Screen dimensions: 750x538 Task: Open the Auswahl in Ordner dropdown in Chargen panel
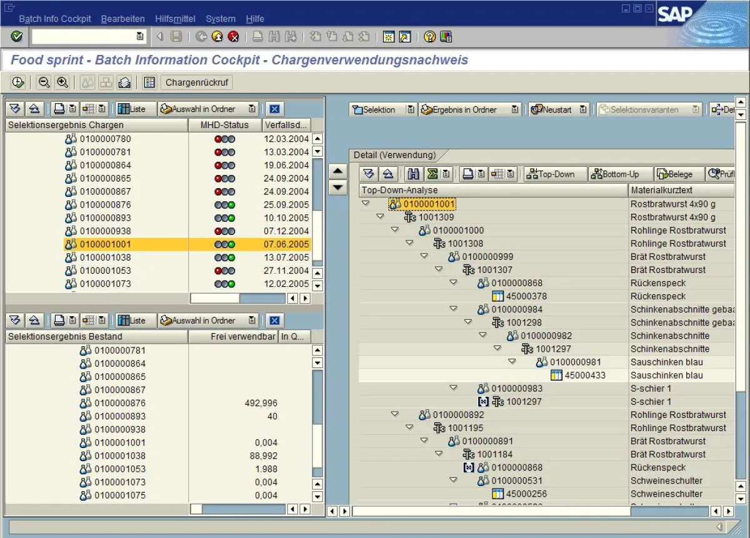tap(252, 109)
